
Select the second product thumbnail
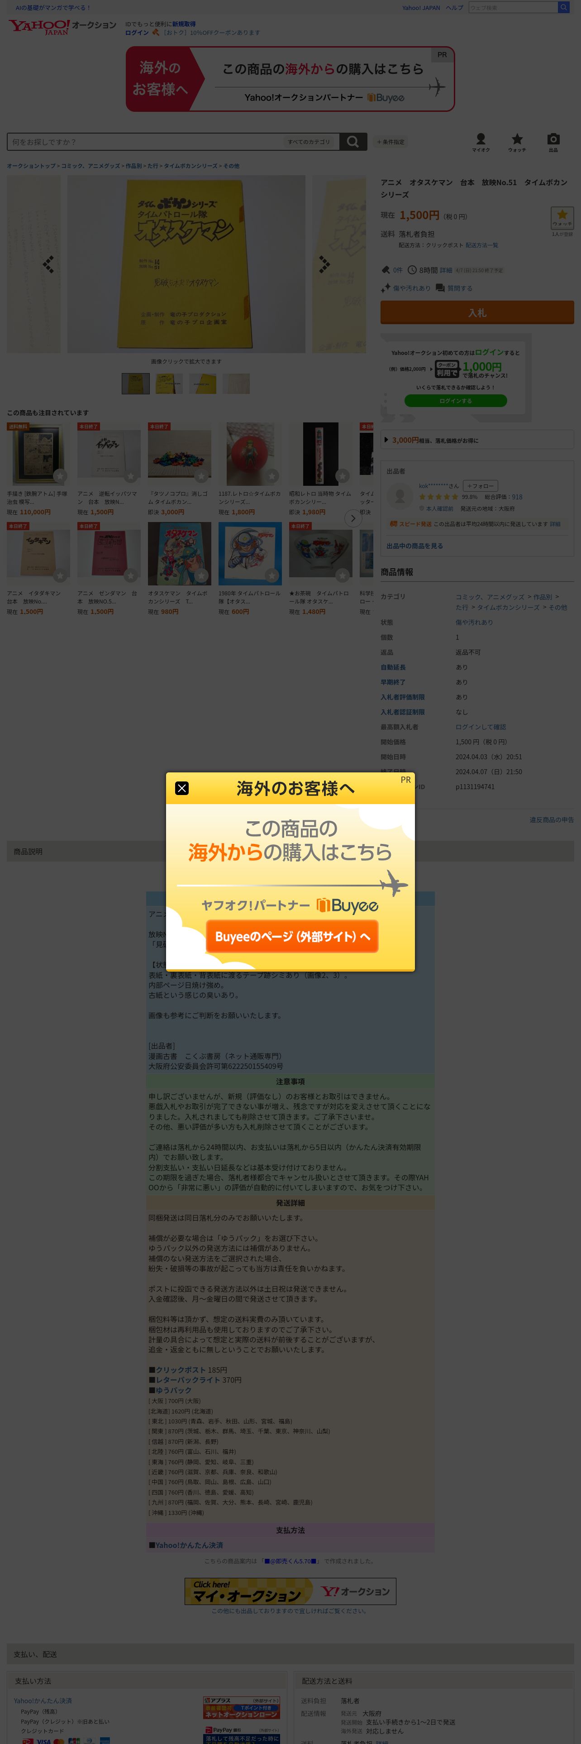pos(169,384)
